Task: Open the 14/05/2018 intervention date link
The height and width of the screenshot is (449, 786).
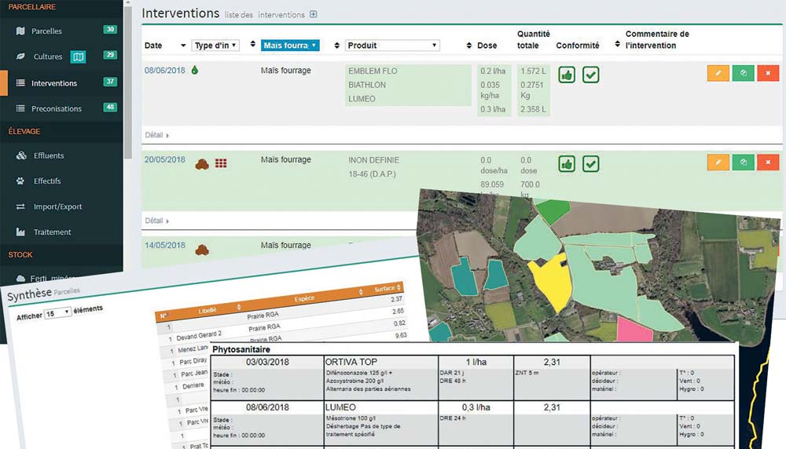Action: [165, 245]
